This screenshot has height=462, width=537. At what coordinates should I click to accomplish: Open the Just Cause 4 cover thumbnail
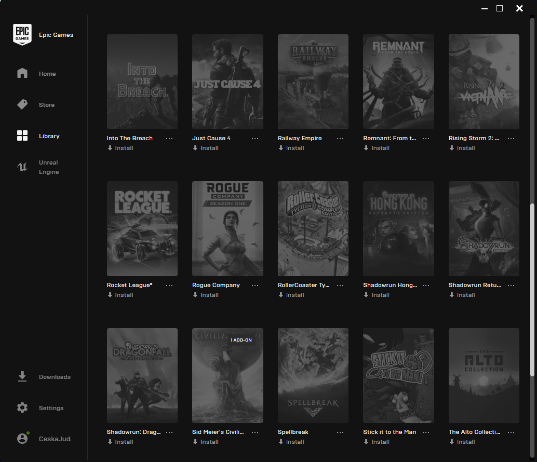click(x=228, y=82)
